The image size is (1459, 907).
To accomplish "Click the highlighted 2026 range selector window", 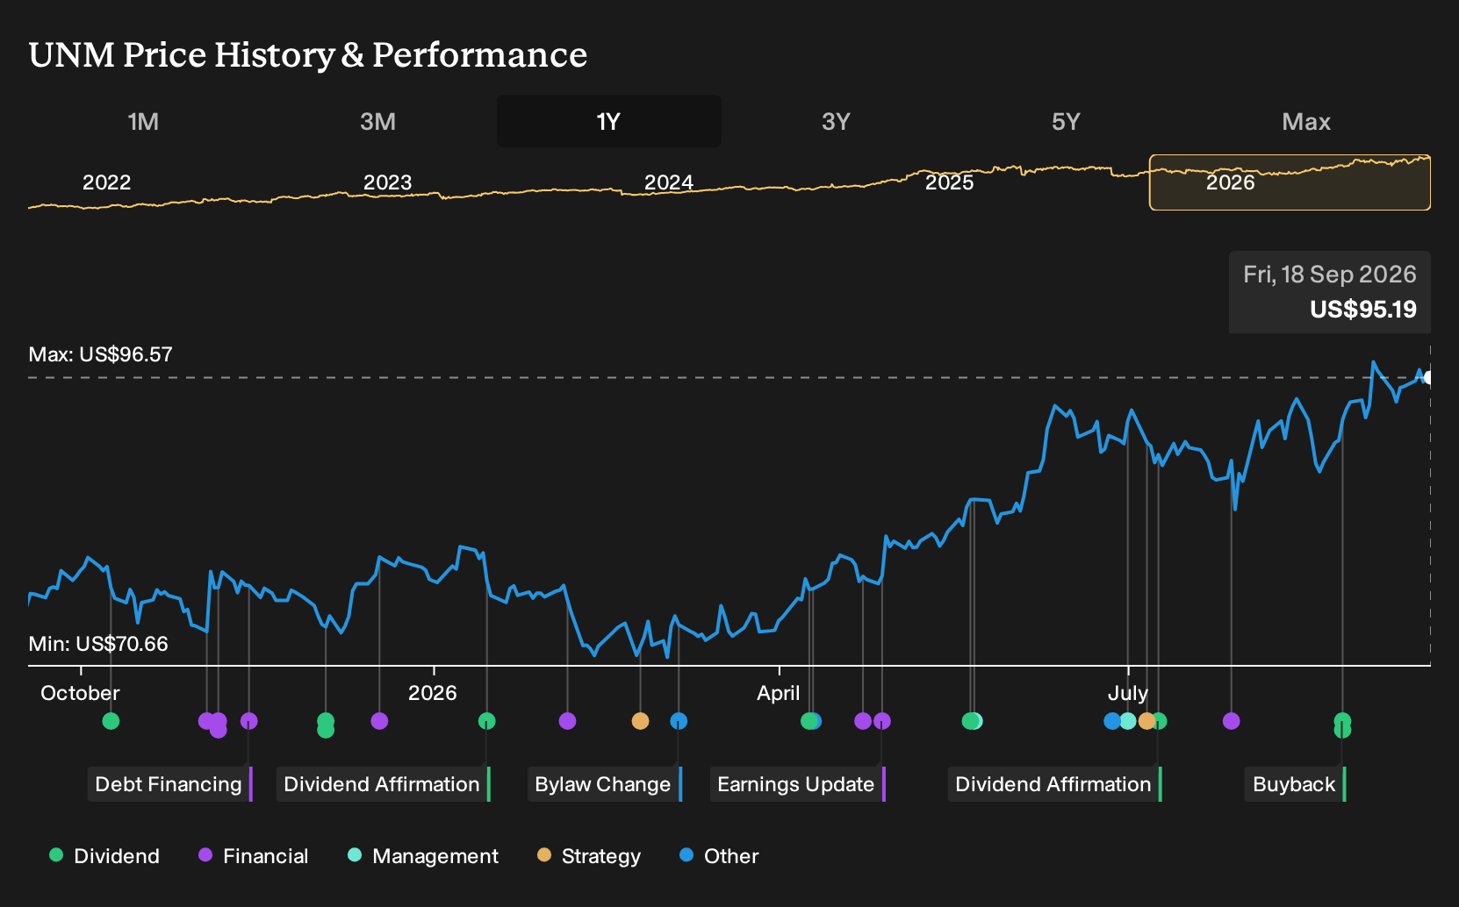I will tap(1290, 182).
